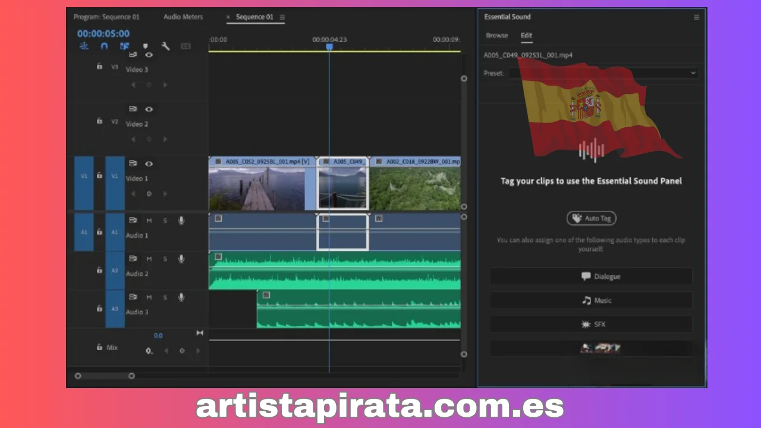Image resolution: width=761 pixels, height=428 pixels.
Task: Toggle the insert and overwrite sequences as nests icon
Action: click(84, 46)
